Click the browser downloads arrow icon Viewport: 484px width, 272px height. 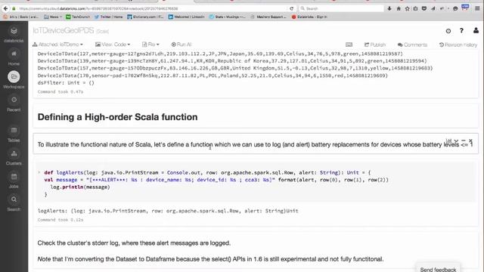[x=389, y=8]
